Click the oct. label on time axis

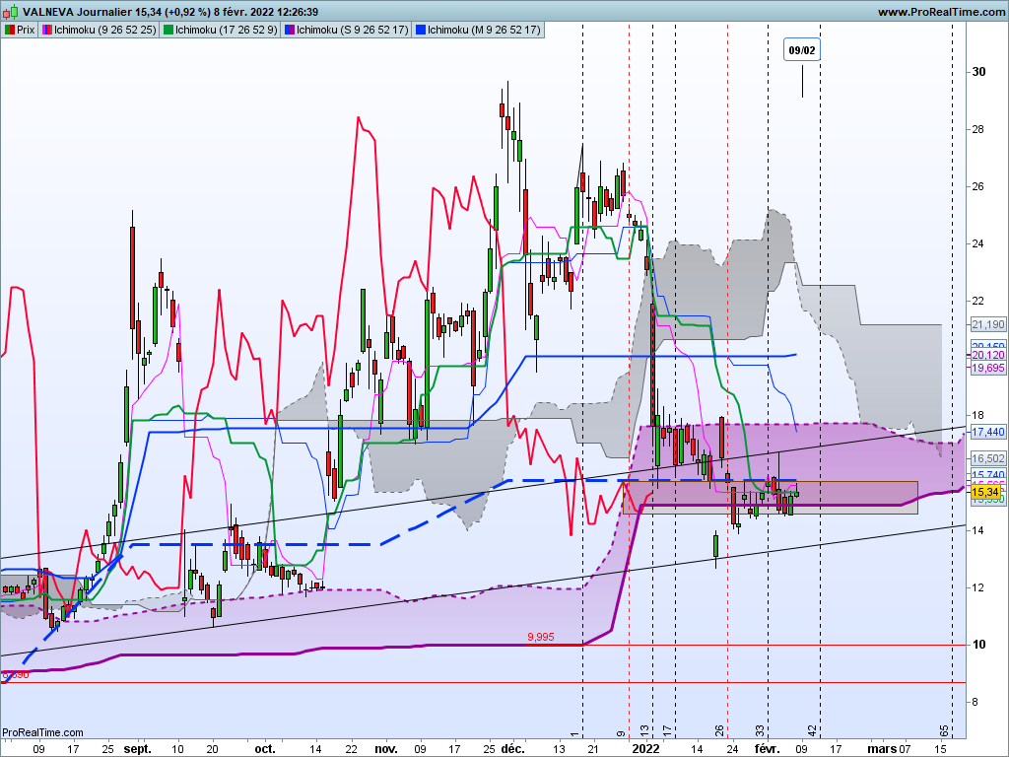click(x=264, y=749)
